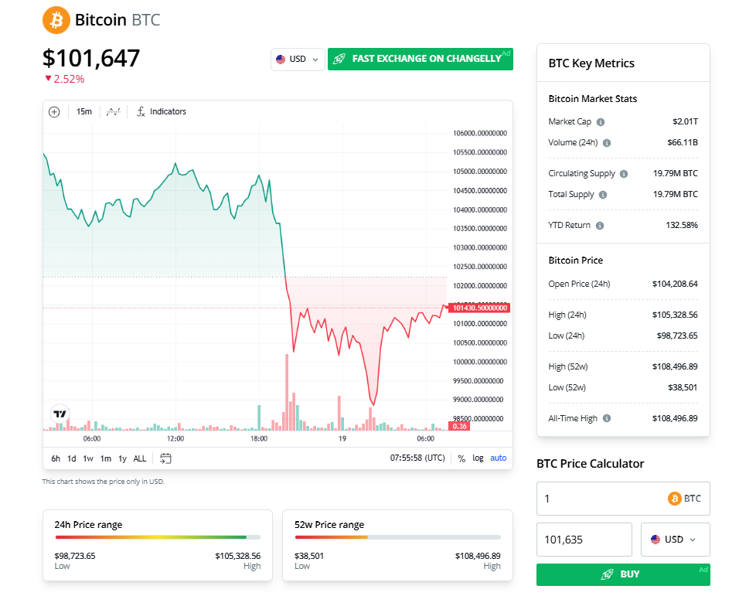Toggle auto scale on chart

[499, 458]
